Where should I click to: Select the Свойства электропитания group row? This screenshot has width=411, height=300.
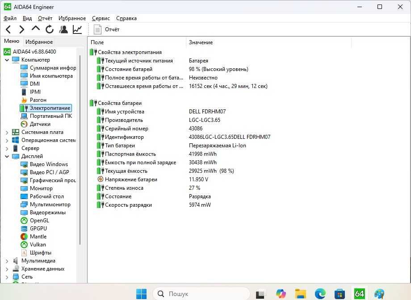[x=126, y=52]
